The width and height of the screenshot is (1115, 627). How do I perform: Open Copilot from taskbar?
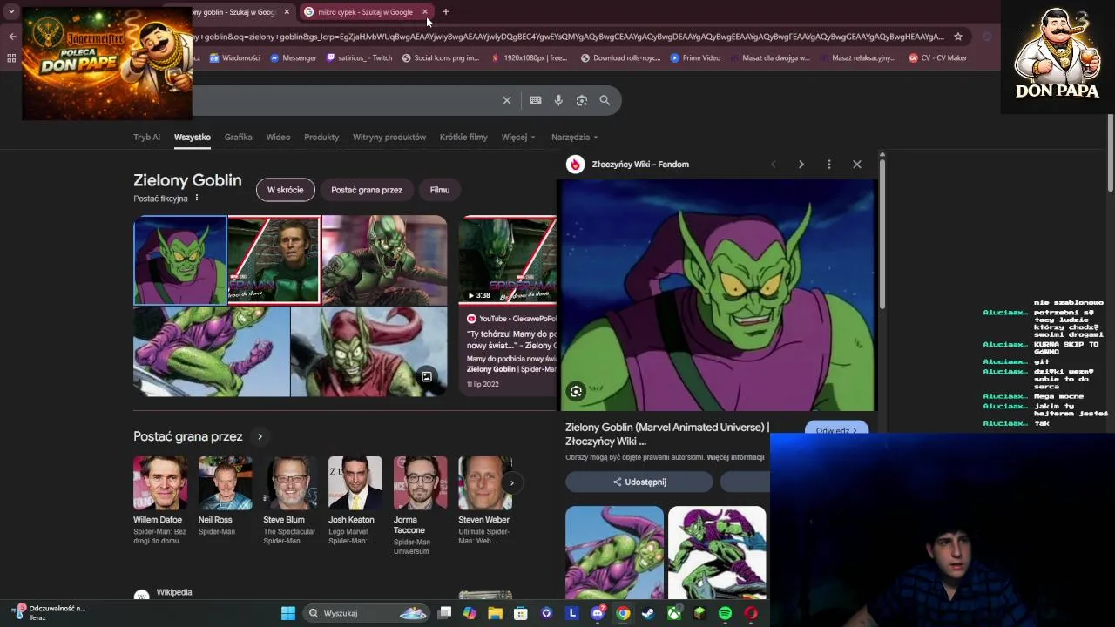click(470, 613)
